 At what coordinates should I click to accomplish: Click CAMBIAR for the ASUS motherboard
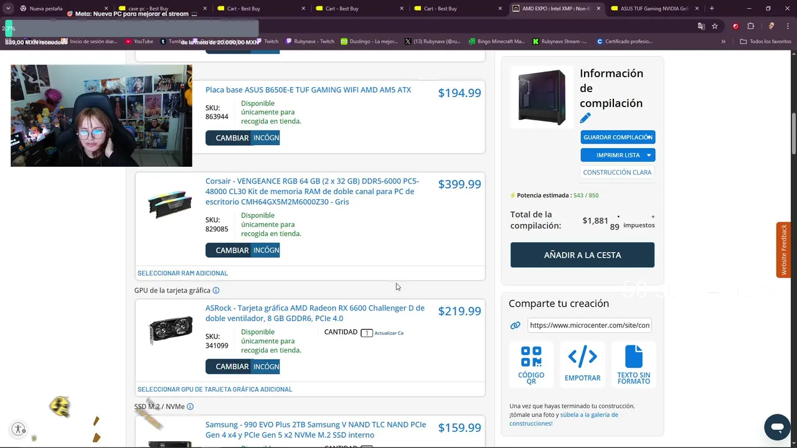coord(230,138)
